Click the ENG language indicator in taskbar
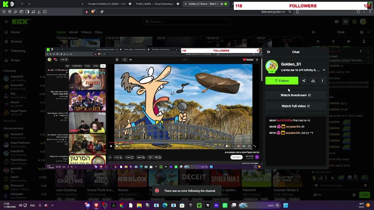Image resolution: width=374 pixels, height=210 pixels. click(x=32, y=205)
